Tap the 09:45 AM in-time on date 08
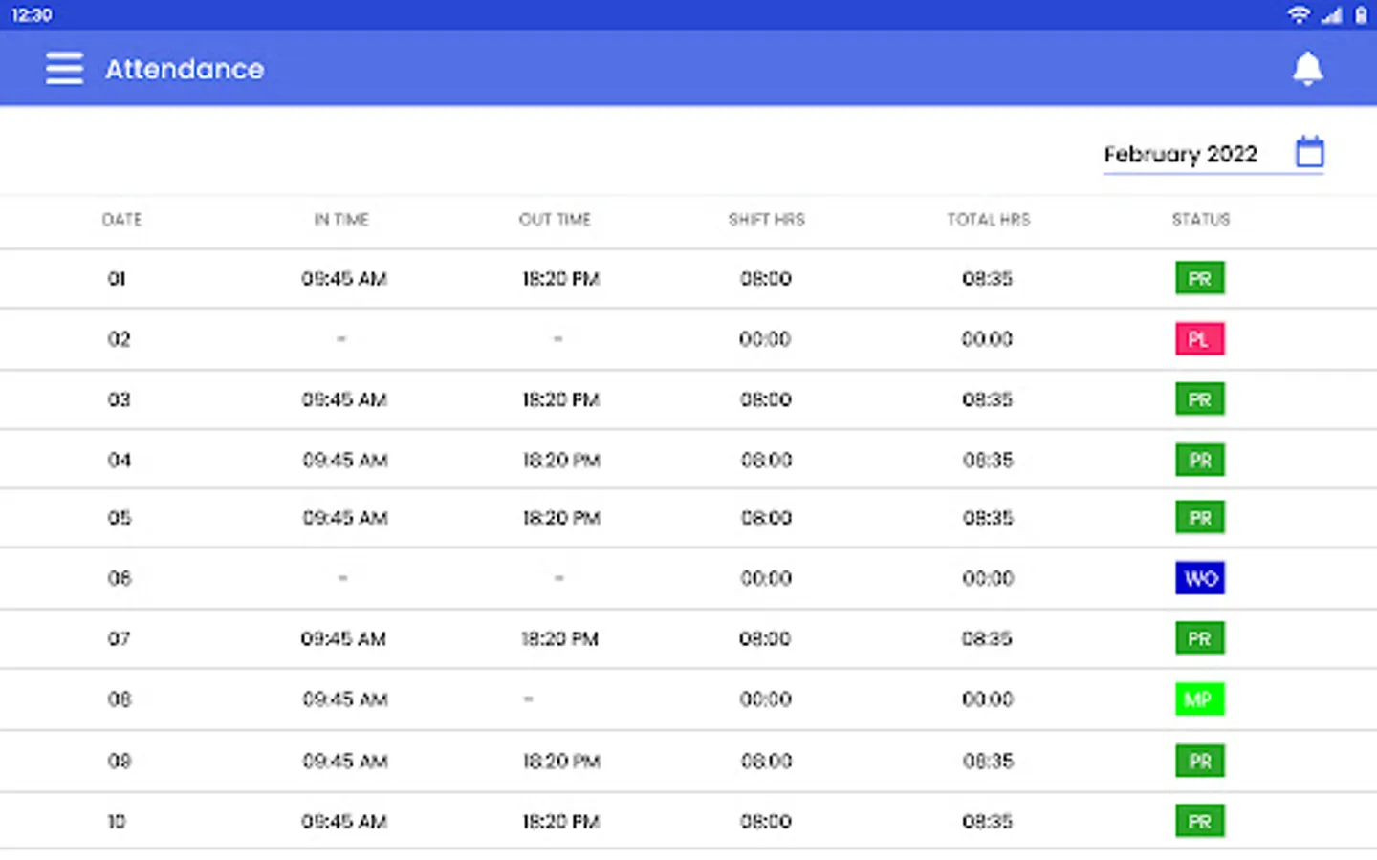 [x=345, y=699]
